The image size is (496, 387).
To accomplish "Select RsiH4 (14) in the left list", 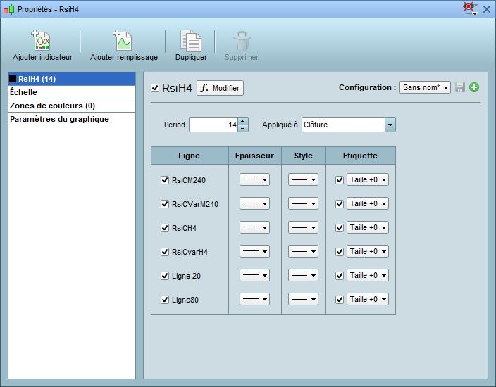I will 72,79.
